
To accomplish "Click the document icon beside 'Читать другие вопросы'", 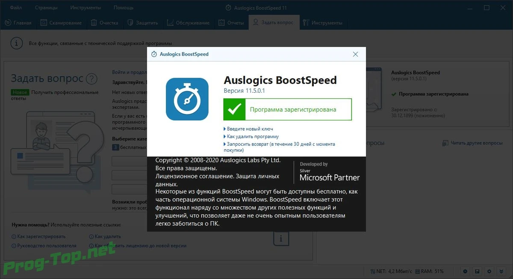I will point(445,143).
